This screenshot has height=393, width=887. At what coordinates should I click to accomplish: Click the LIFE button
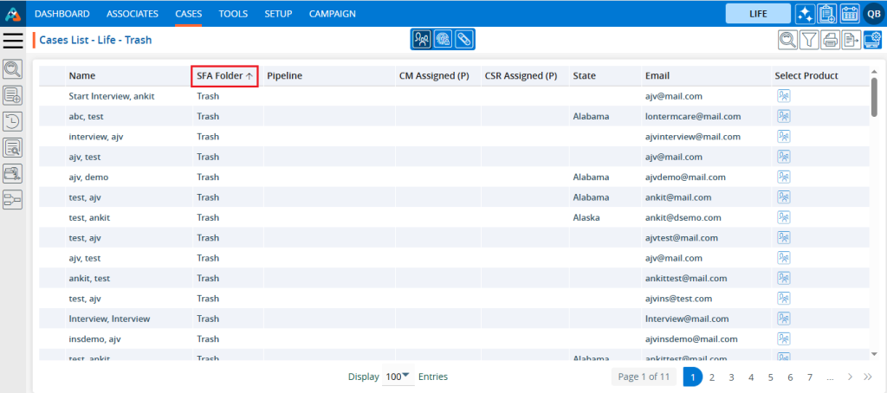pyautogui.click(x=758, y=14)
